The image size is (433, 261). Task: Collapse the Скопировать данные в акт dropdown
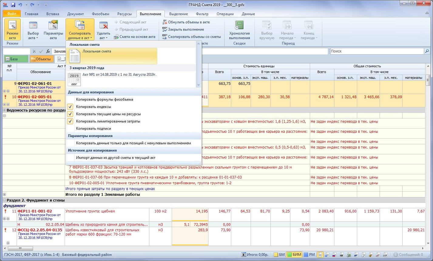point(80,29)
